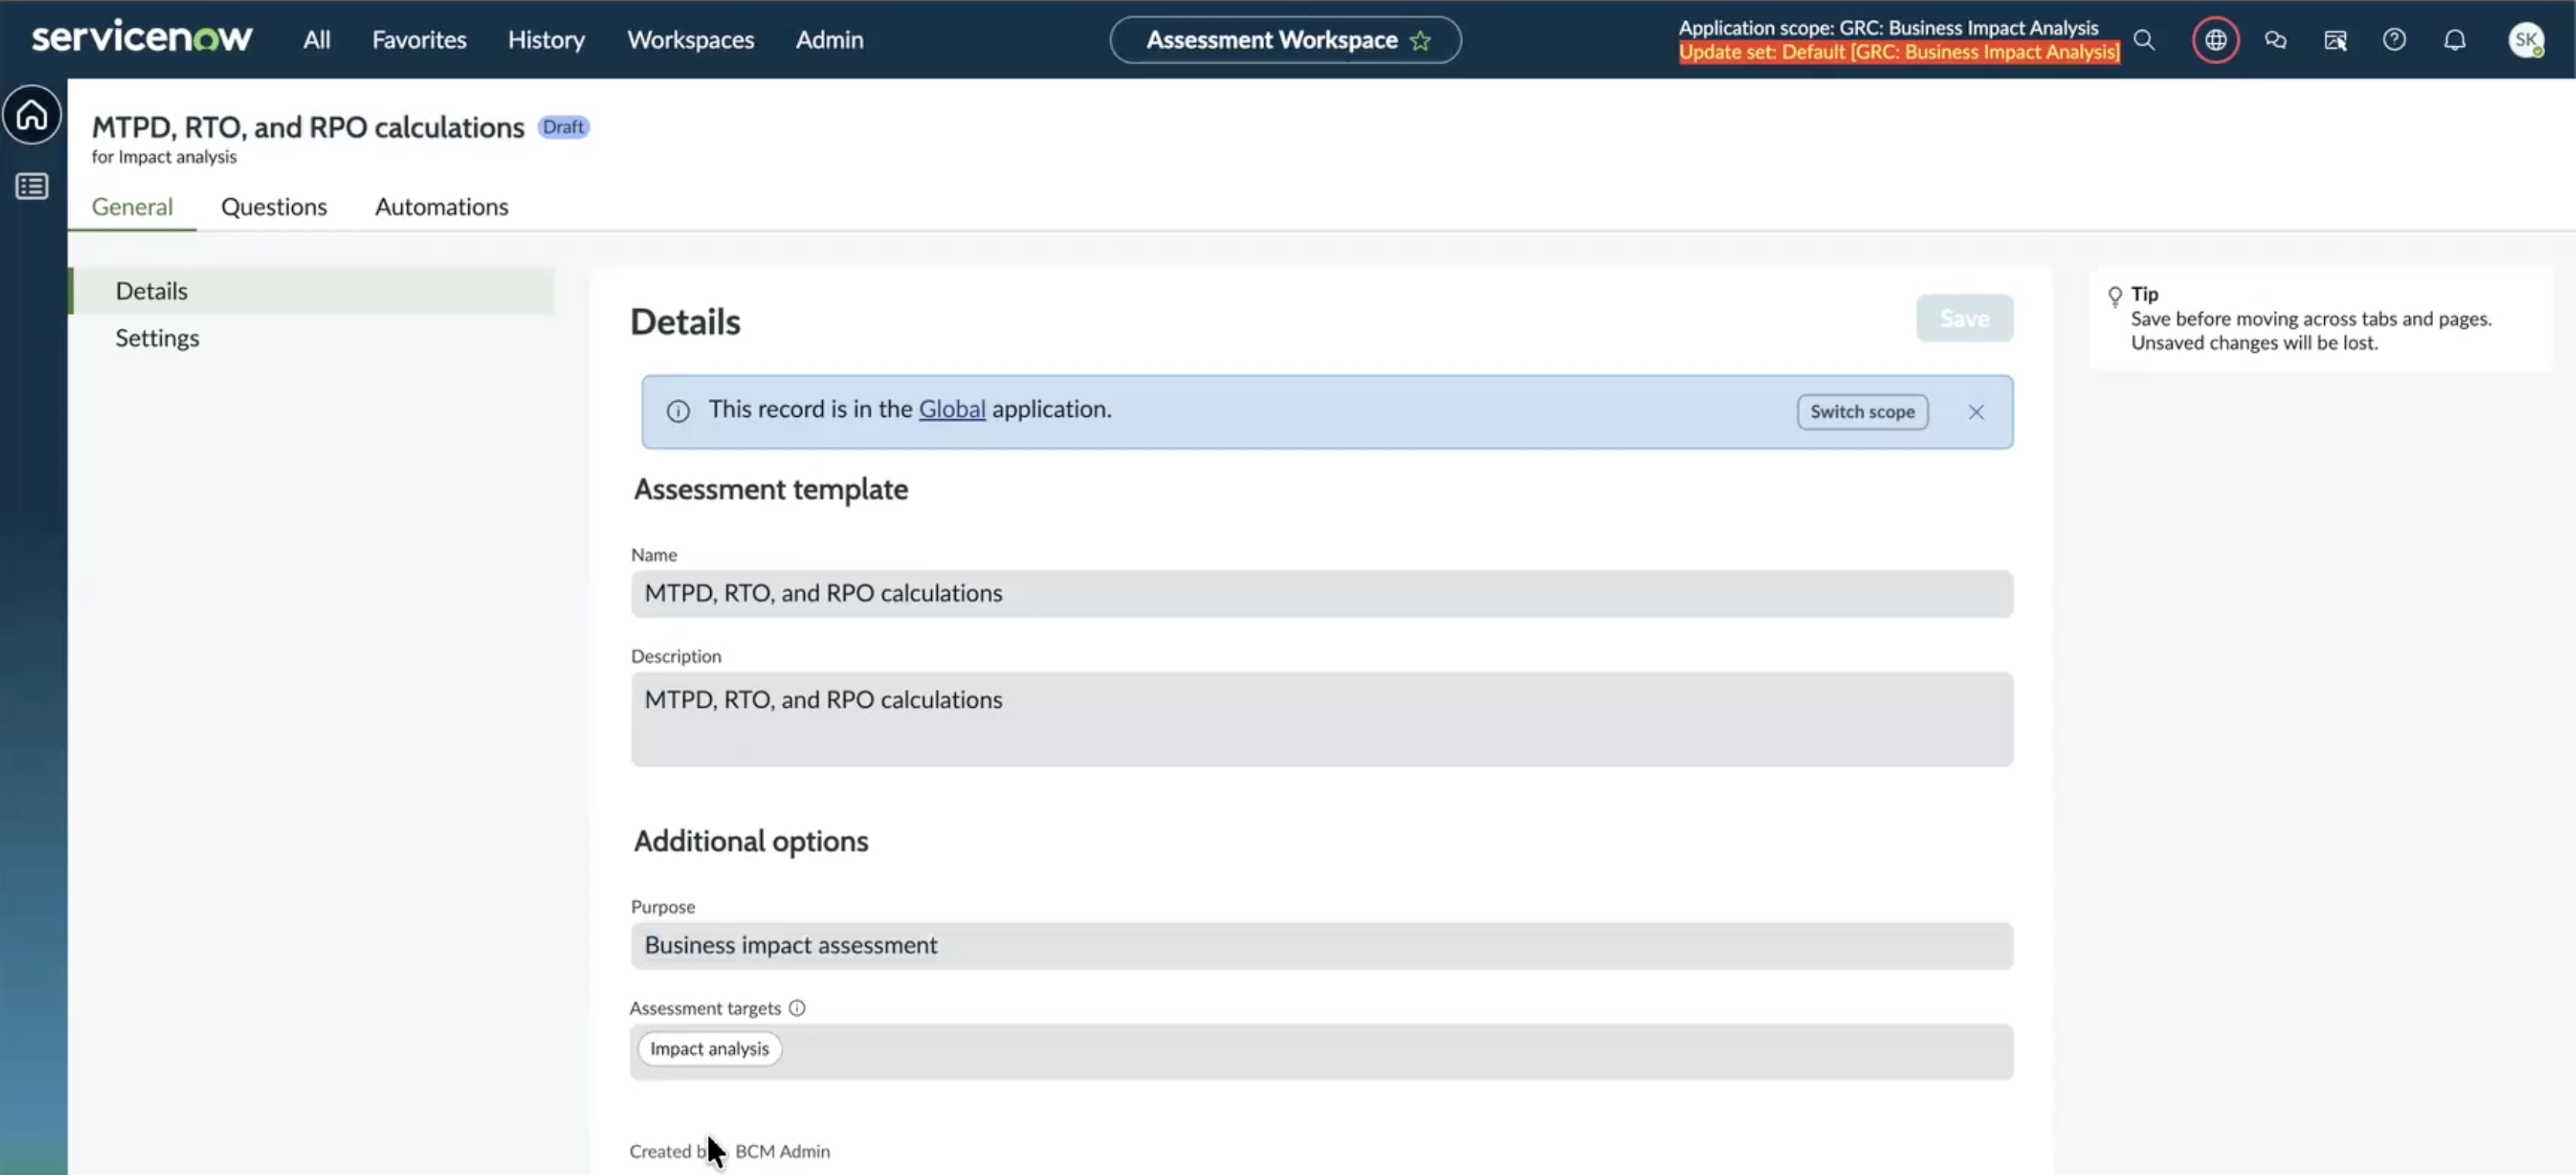Click the Name input field
The width and height of the screenshot is (2576, 1175).
coord(1321,594)
